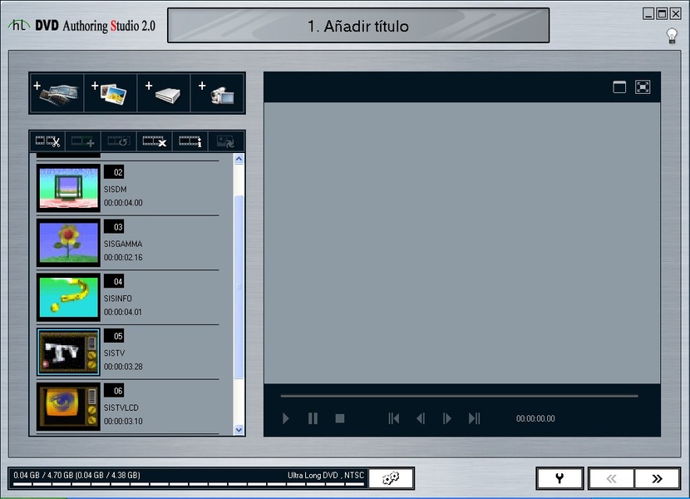Stop the preview playback

pyautogui.click(x=340, y=418)
